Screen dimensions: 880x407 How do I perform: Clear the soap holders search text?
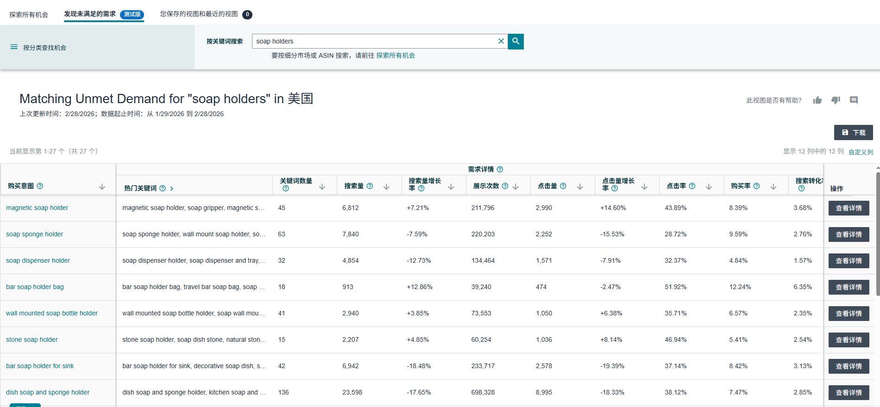(x=501, y=41)
